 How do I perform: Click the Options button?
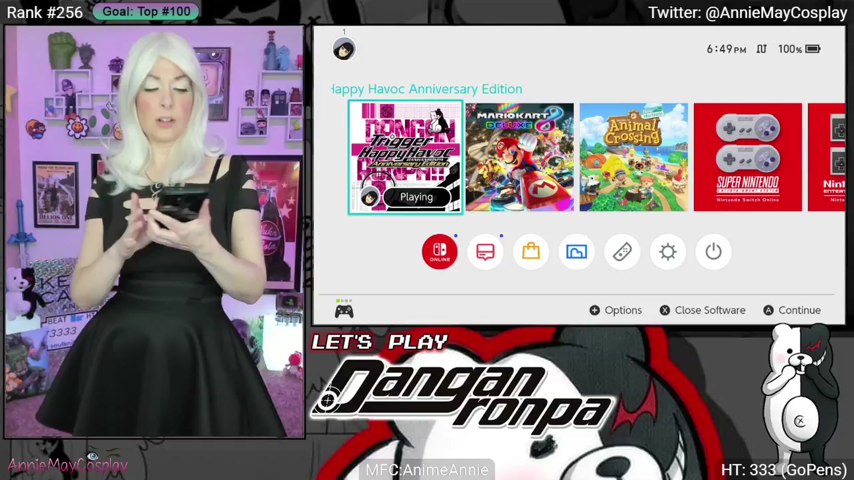616,310
